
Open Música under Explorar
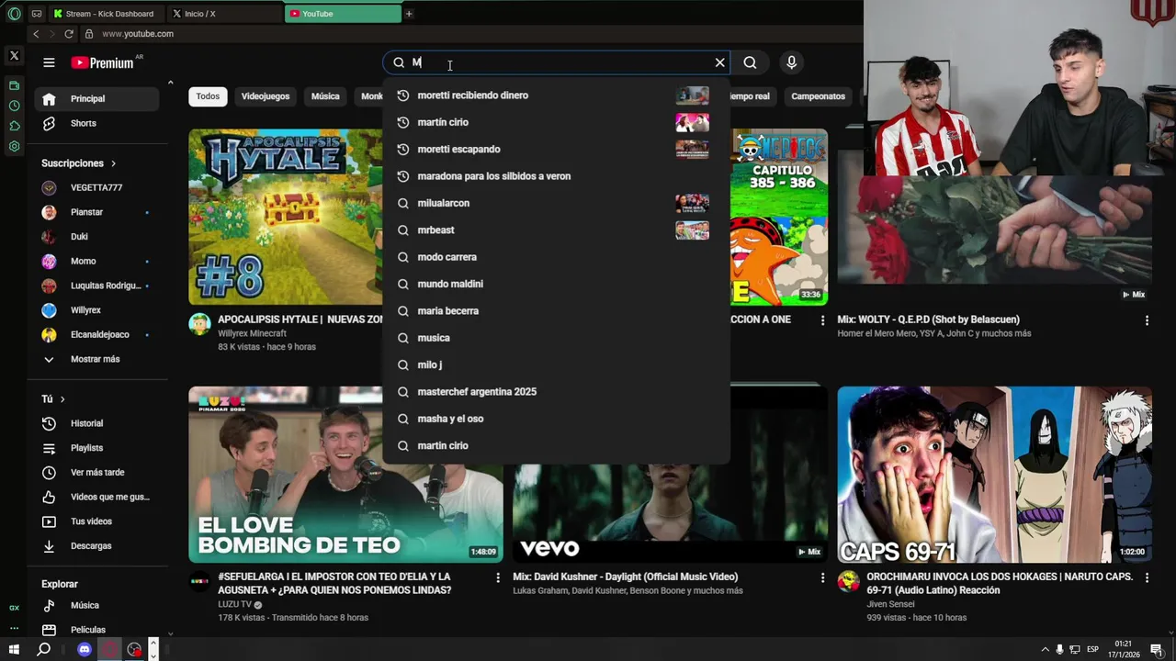click(96, 606)
